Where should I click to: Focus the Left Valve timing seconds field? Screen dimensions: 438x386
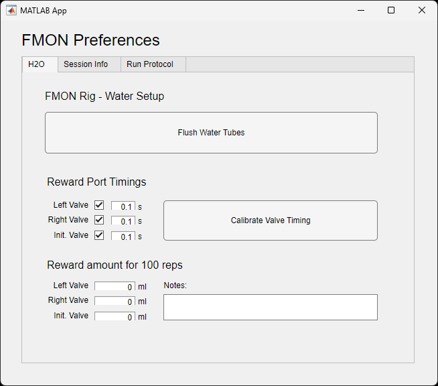pos(123,206)
